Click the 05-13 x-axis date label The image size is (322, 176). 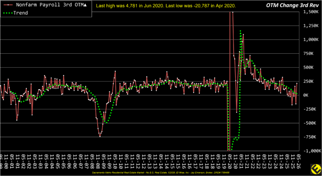[150, 162]
